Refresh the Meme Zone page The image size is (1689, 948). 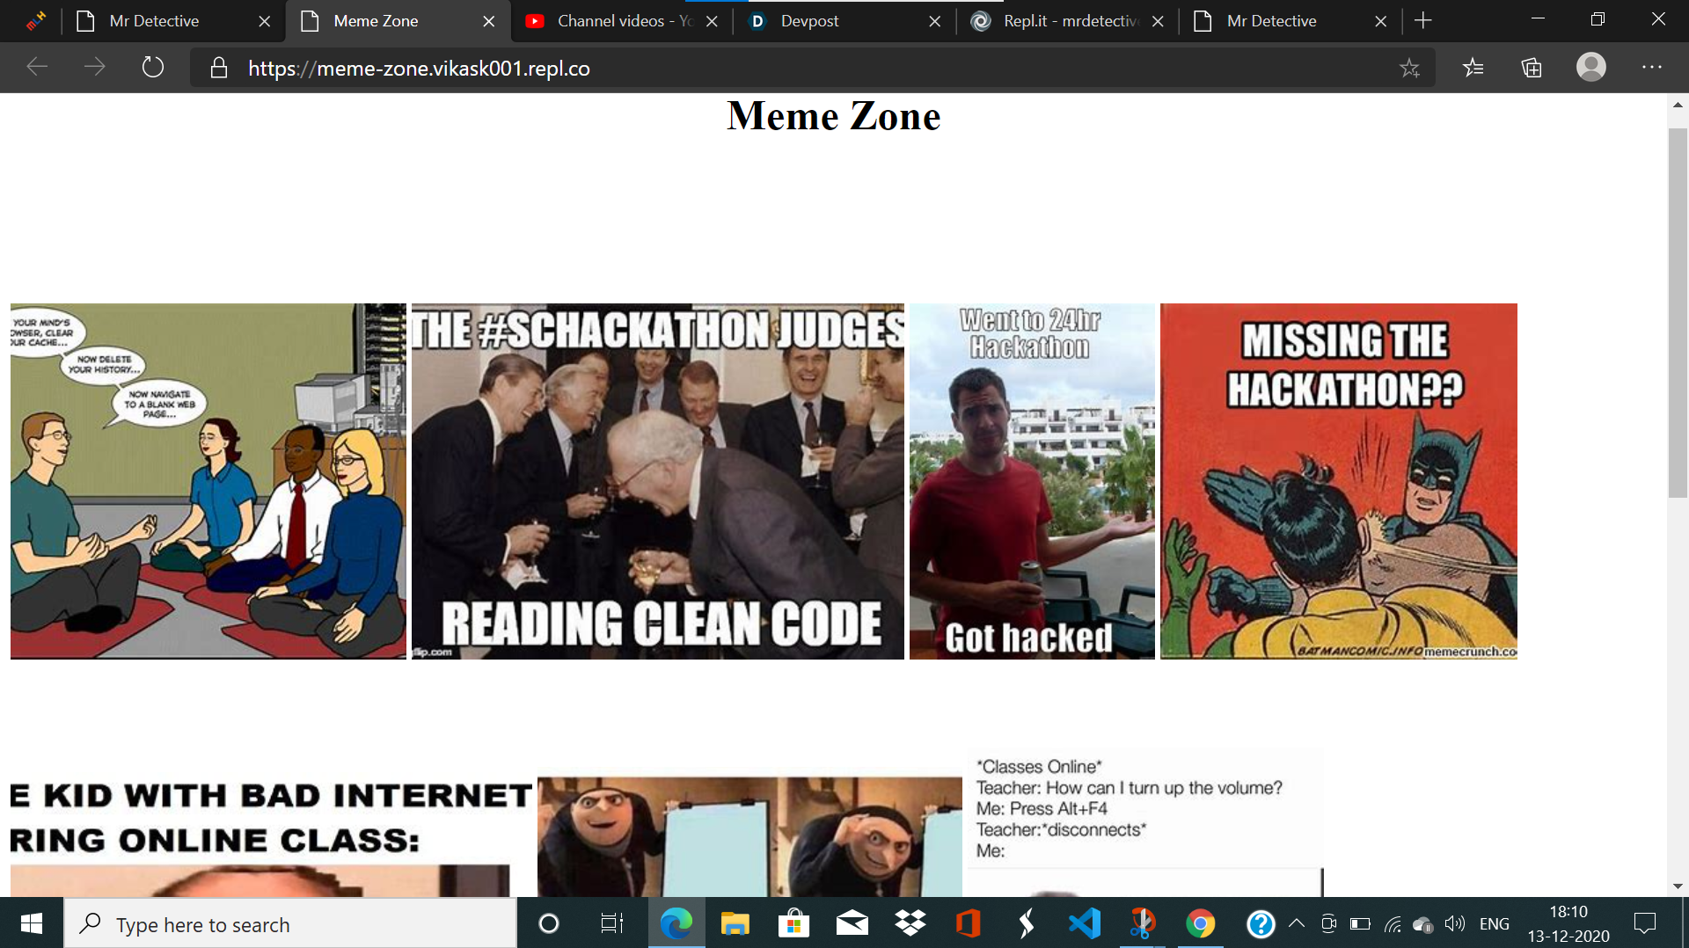point(153,68)
